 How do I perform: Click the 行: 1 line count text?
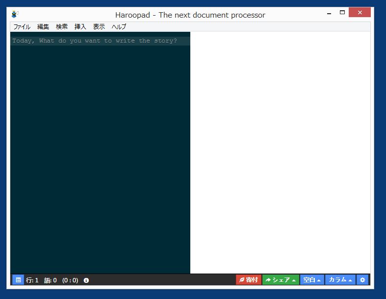[32, 280]
